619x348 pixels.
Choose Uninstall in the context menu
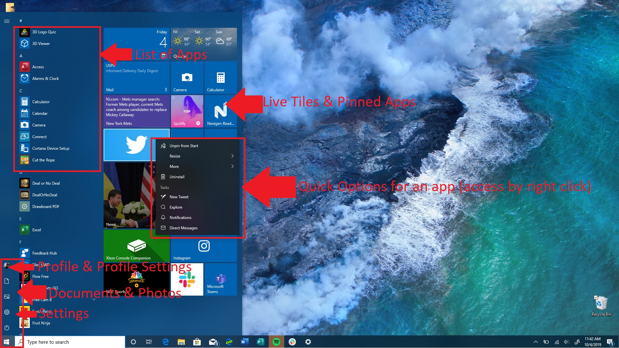[177, 177]
